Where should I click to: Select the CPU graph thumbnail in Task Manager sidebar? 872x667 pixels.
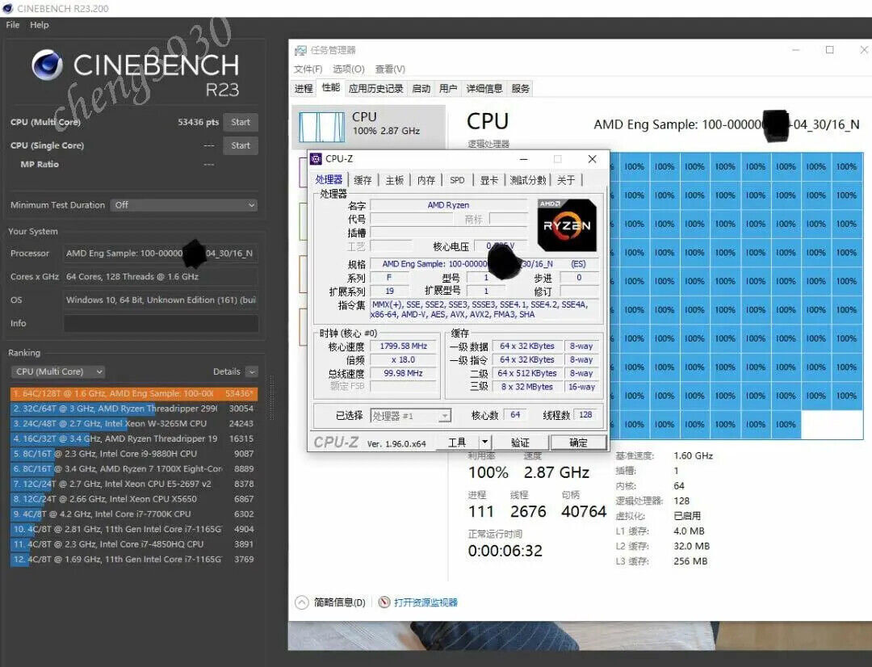point(321,128)
